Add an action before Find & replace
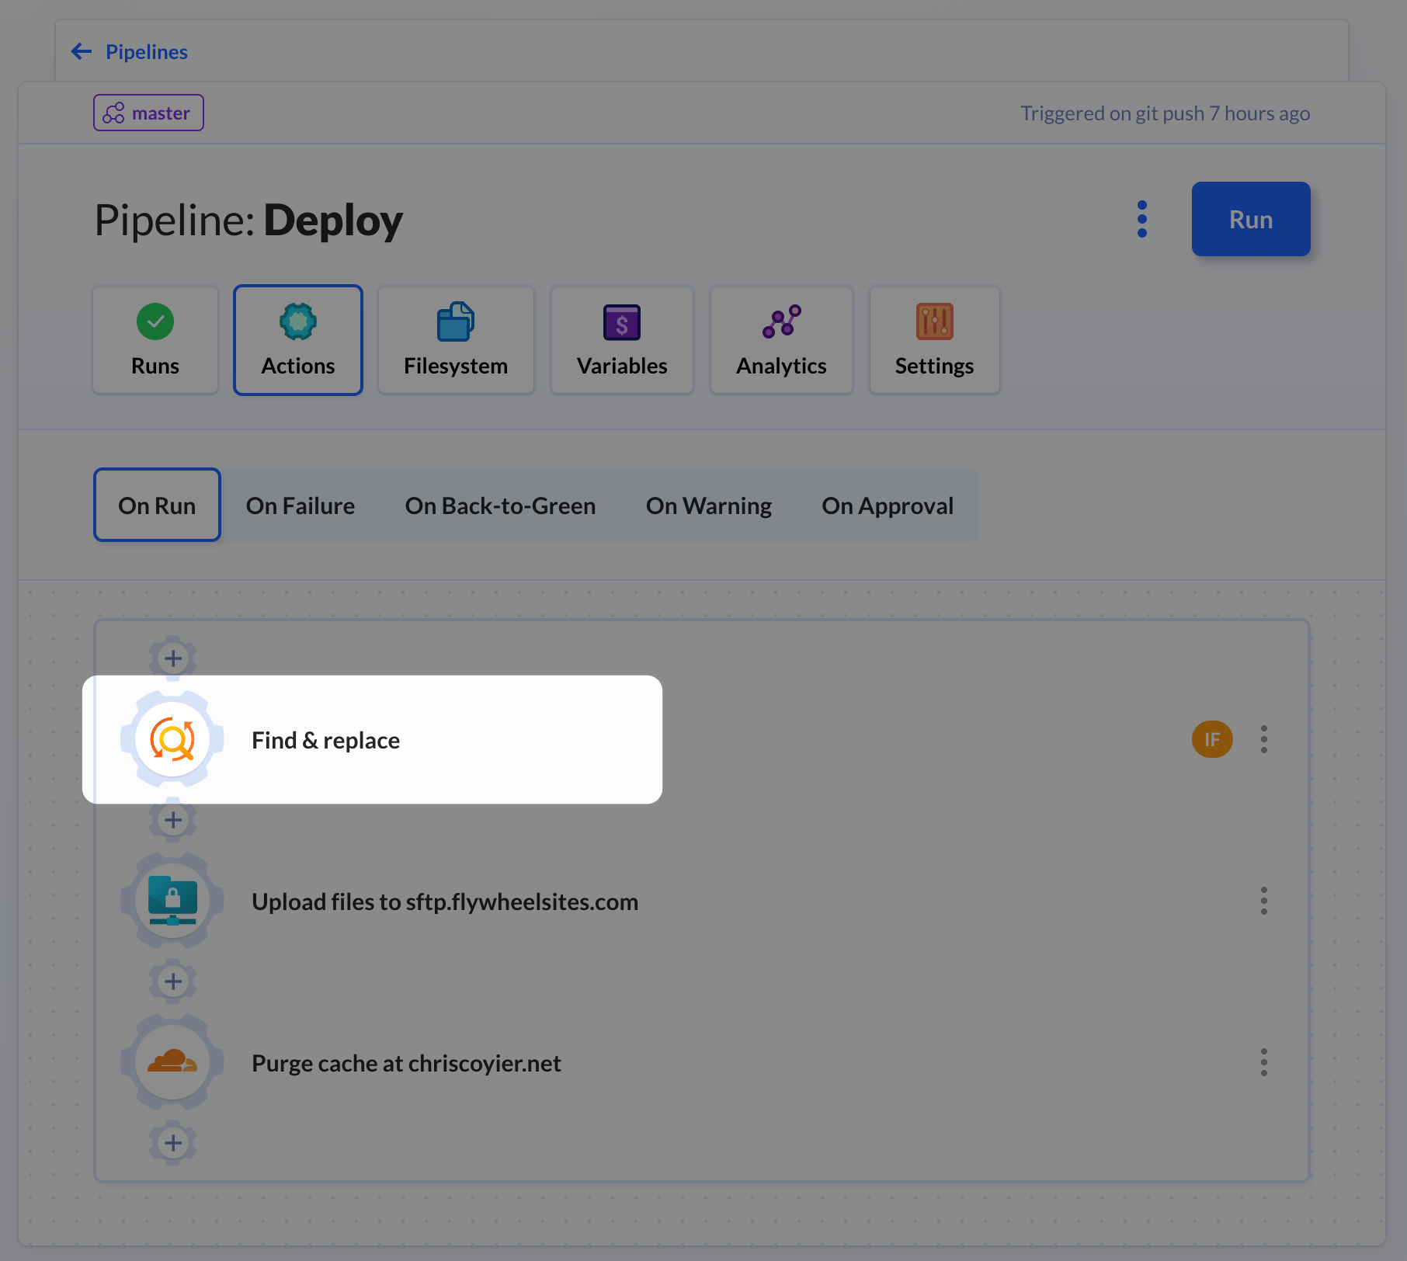This screenshot has height=1261, width=1407. [x=172, y=658]
